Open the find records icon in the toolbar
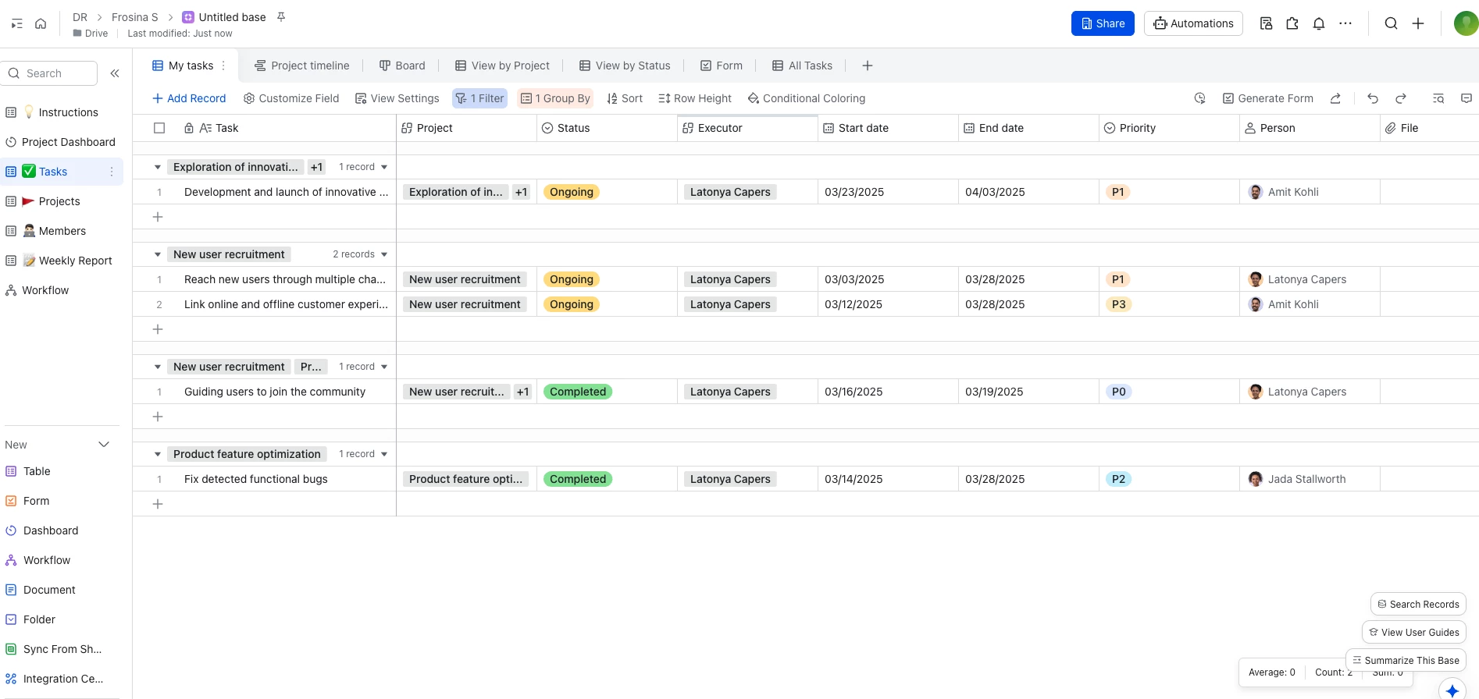Viewport: 1479px width, 699px height. (x=1438, y=98)
